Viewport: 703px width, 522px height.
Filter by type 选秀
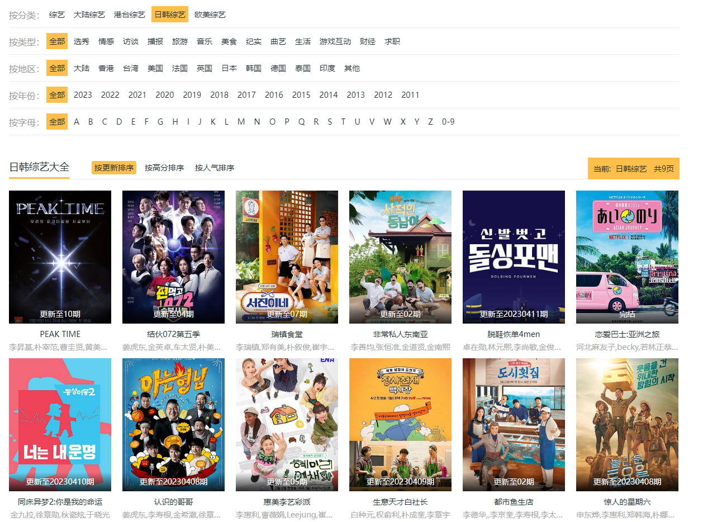(82, 41)
